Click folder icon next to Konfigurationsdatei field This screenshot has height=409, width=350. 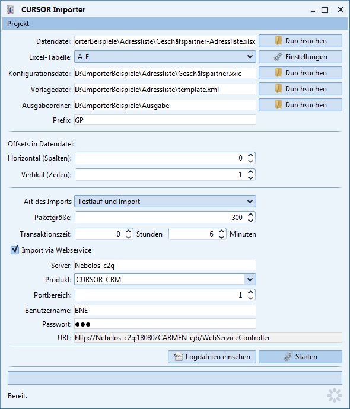tap(278, 73)
